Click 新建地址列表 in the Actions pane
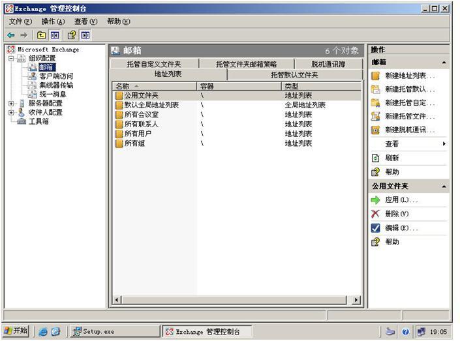The image size is (460, 341). [x=409, y=76]
